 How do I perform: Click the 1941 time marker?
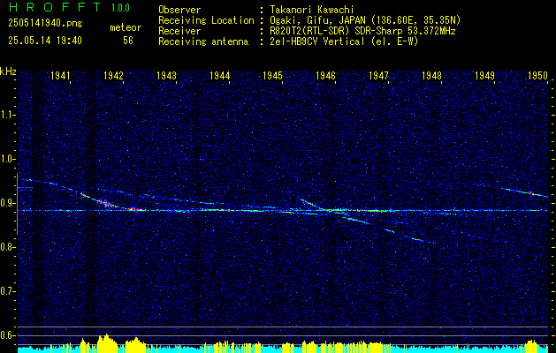click(x=60, y=75)
